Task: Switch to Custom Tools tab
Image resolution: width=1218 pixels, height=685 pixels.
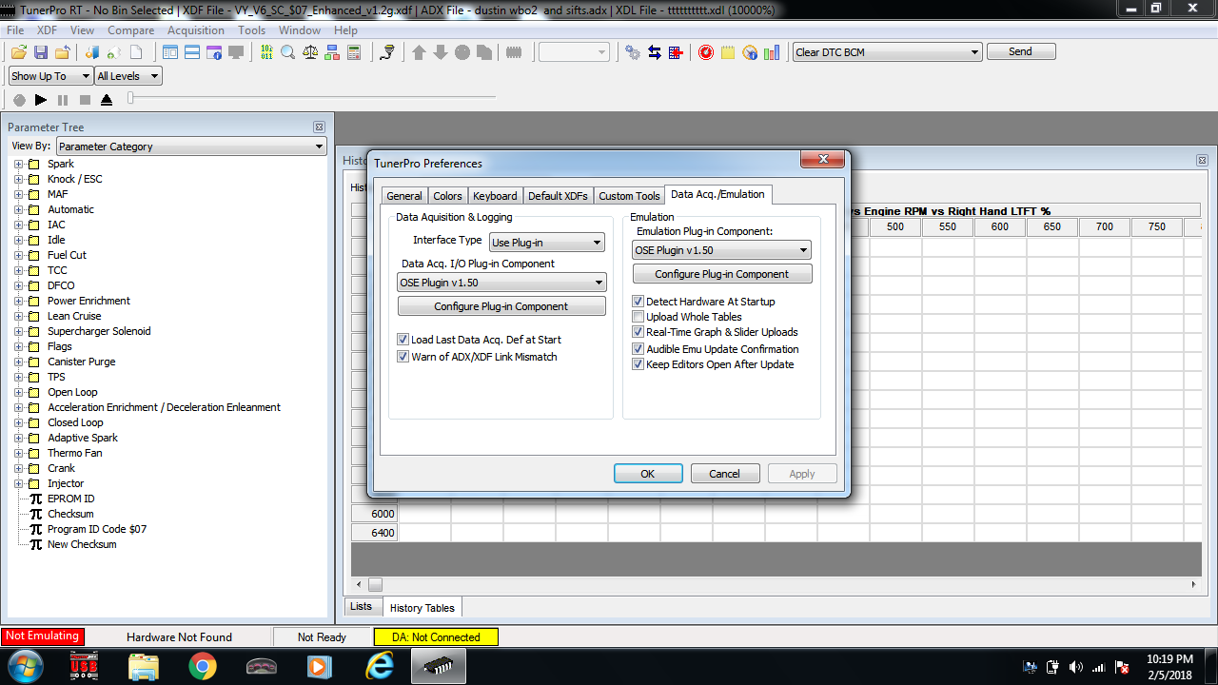Action: [x=629, y=196]
